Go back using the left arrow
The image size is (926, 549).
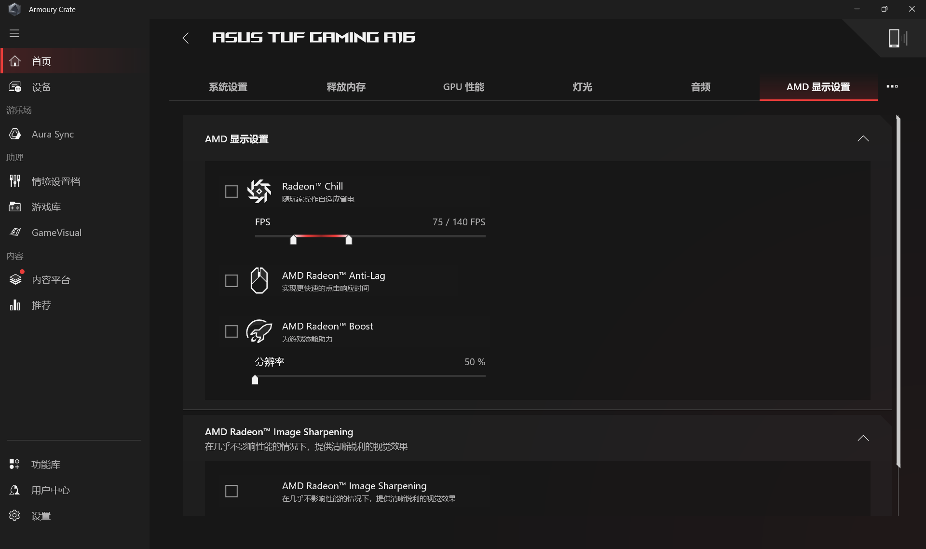(x=186, y=38)
